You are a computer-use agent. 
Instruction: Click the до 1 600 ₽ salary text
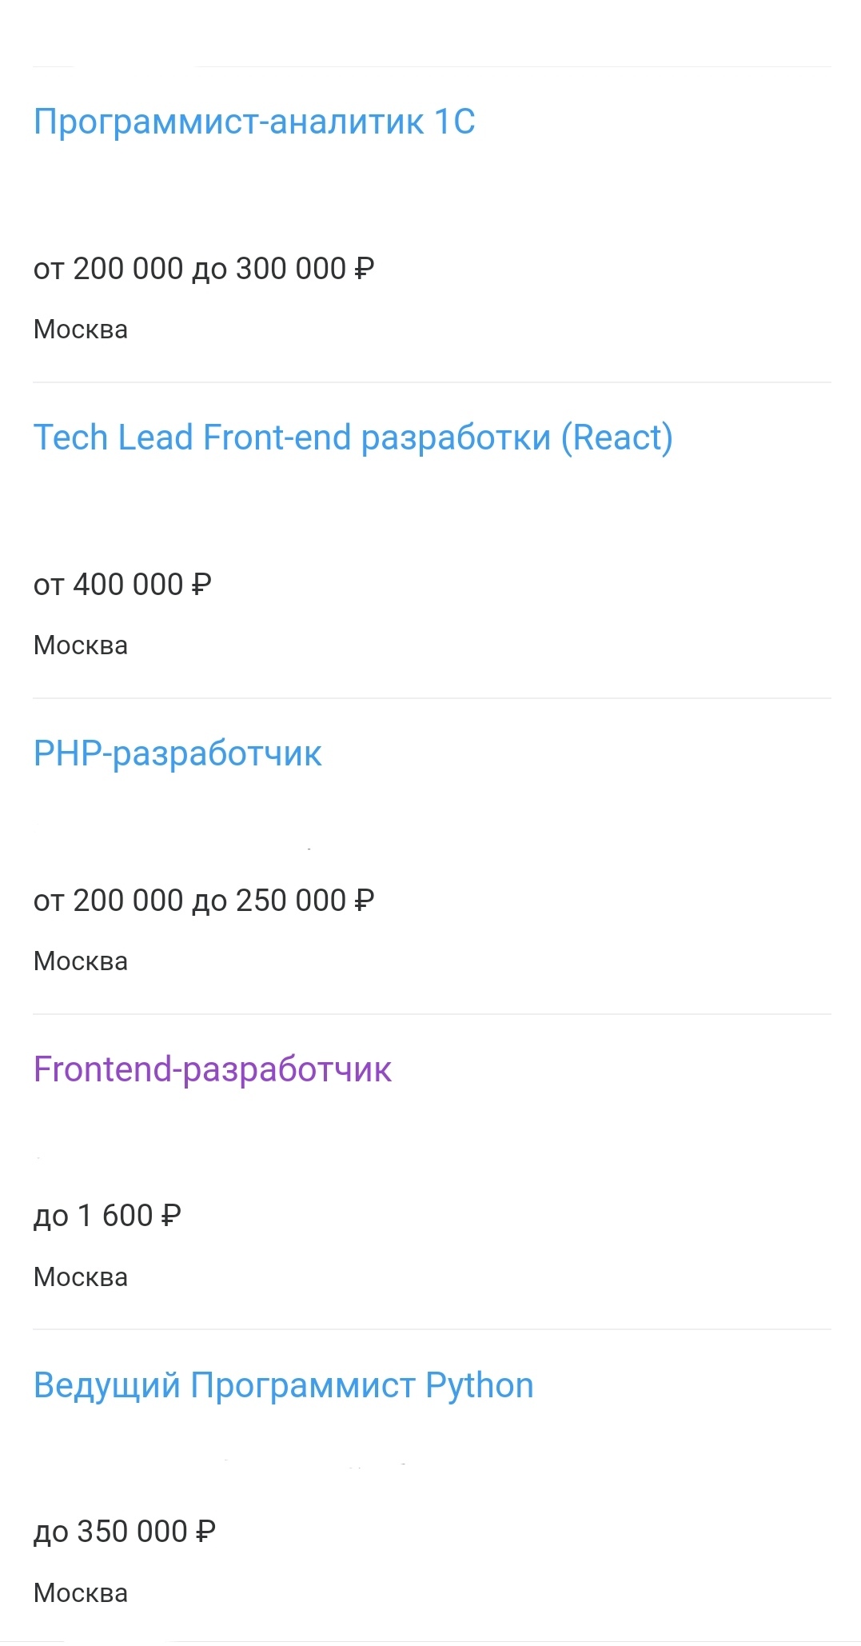(107, 1216)
